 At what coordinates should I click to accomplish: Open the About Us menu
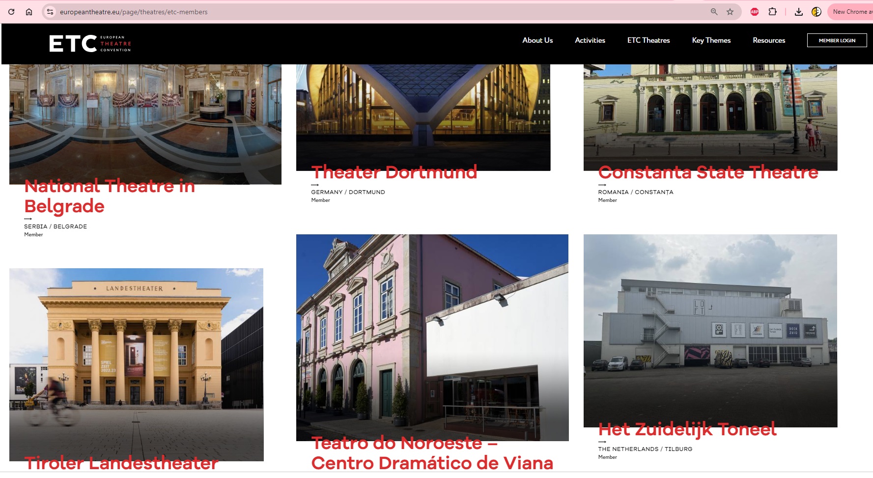click(537, 40)
